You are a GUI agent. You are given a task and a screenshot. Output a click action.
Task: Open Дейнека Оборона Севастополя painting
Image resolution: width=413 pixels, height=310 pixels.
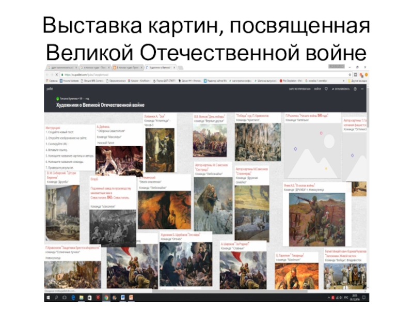click(x=119, y=161)
